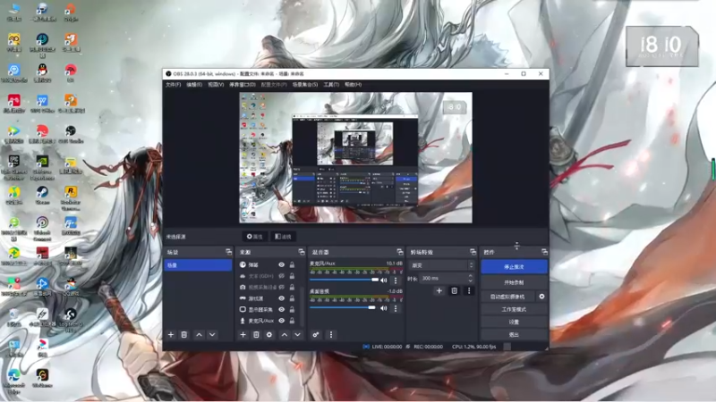This screenshot has width=716, height=402.
Task: Click the 启动虚拟摄像机 virtual camera button
Action: point(507,297)
